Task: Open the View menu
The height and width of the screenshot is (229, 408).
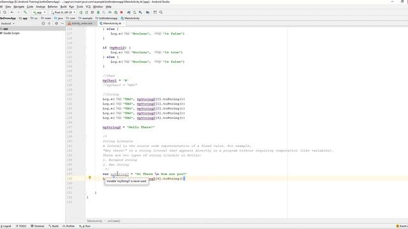Action: [8, 6]
